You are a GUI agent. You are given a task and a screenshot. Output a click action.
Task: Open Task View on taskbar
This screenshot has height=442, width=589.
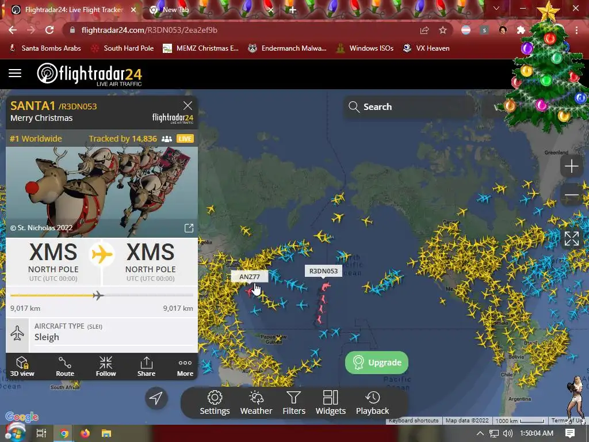[x=41, y=433]
